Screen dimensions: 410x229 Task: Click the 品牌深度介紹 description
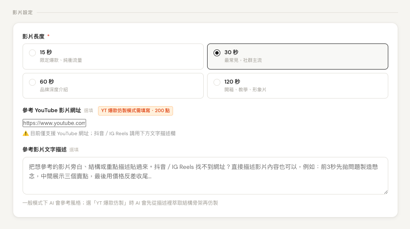54,90
